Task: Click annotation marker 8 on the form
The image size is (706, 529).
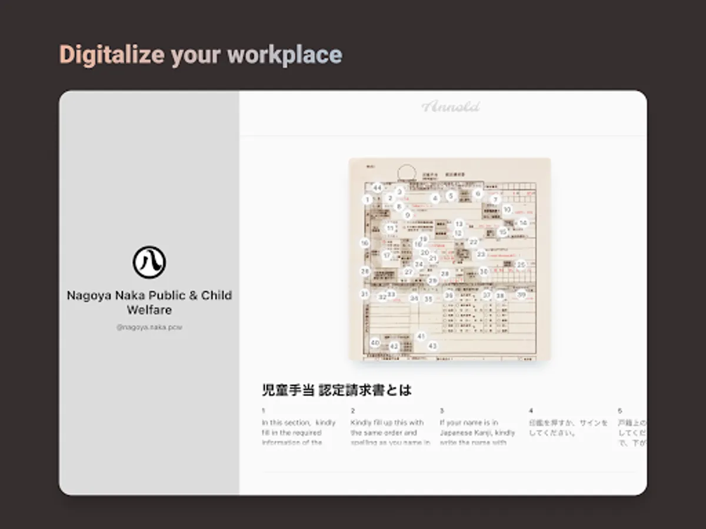Action: tap(399, 206)
